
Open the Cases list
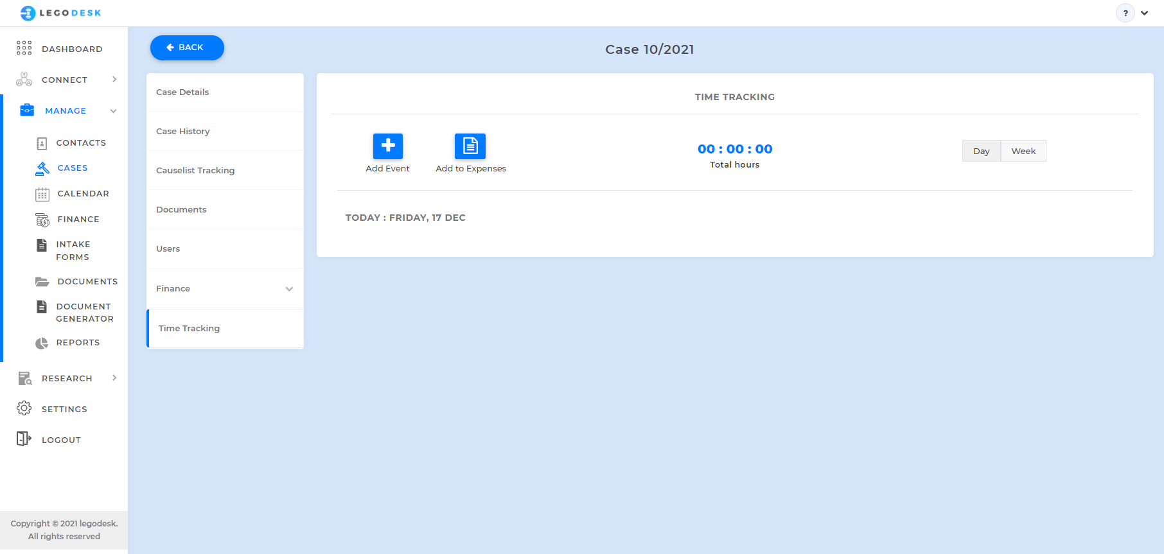pyautogui.click(x=73, y=168)
